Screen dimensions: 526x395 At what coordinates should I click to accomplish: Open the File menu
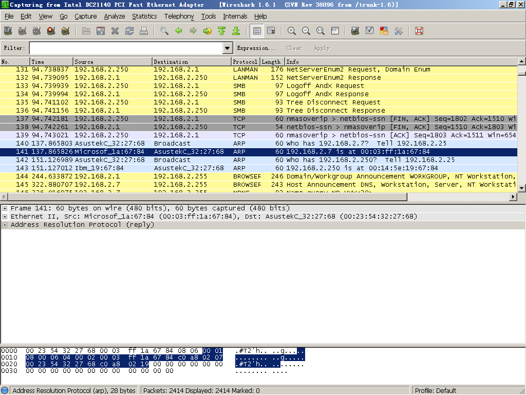click(x=9, y=16)
